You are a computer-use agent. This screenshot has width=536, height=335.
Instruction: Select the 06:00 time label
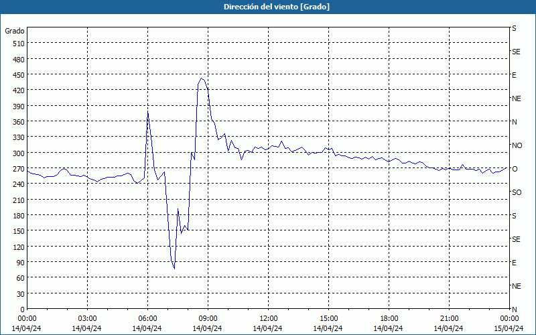point(147,319)
